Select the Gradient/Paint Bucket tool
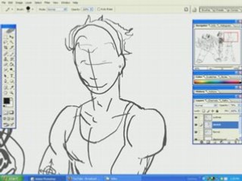Screen dimensions: 242x181 click(x=11, y=65)
